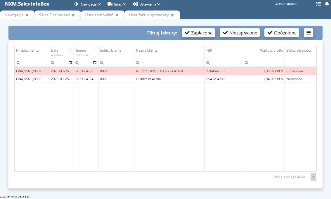Click the notification bell icon
The width and height of the screenshot is (331, 199).
tap(327, 4)
